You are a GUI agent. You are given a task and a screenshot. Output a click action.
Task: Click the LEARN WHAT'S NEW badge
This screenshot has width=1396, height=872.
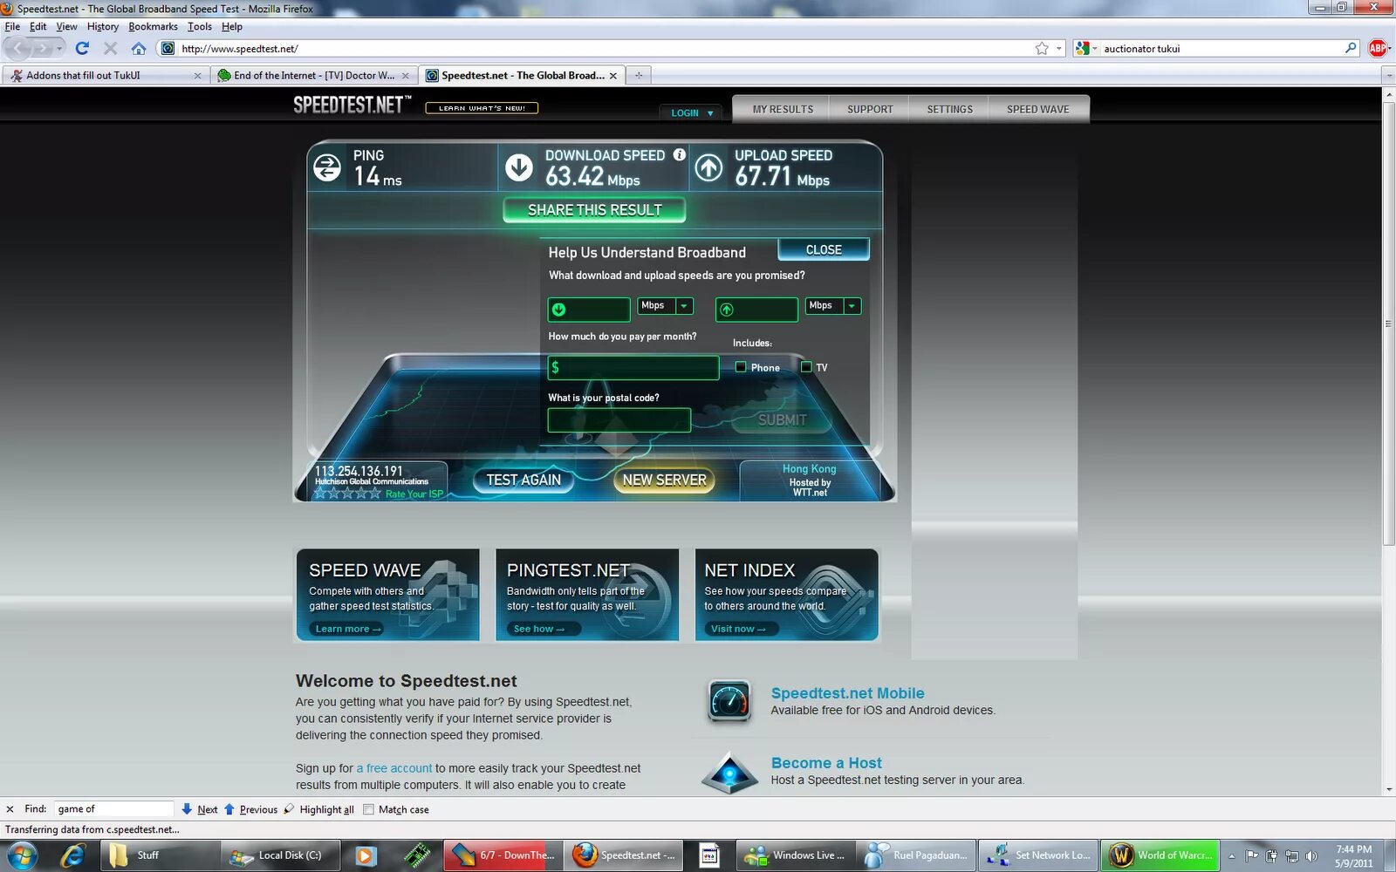point(482,108)
